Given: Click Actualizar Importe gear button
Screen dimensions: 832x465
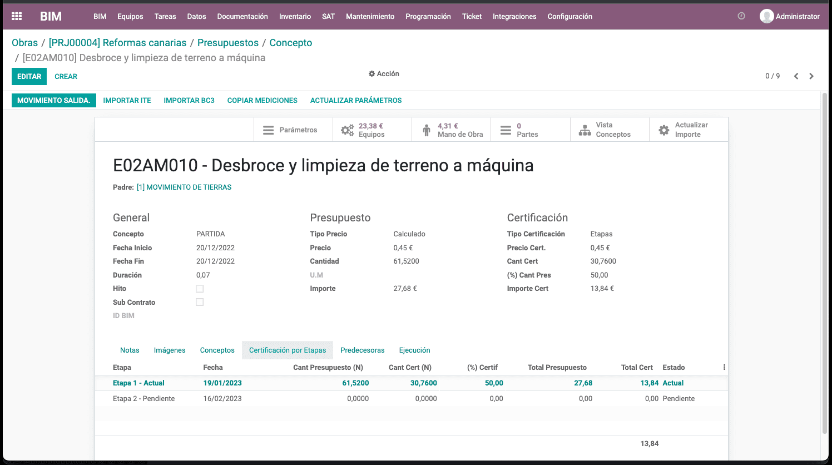Looking at the screenshot, I should coord(689,130).
